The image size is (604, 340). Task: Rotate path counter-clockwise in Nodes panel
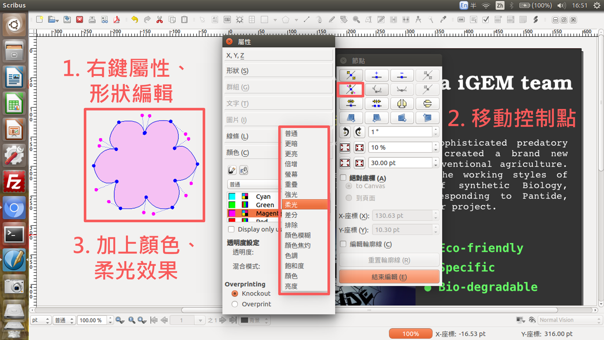tap(345, 132)
